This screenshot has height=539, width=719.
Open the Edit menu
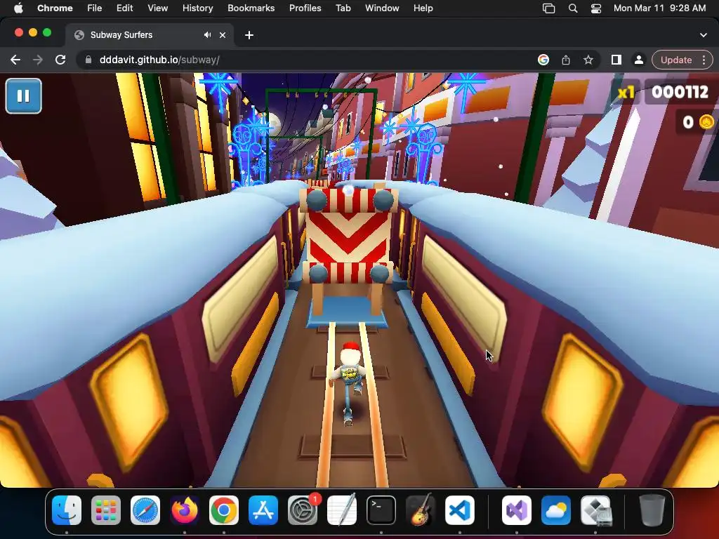[x=124, y=8]
